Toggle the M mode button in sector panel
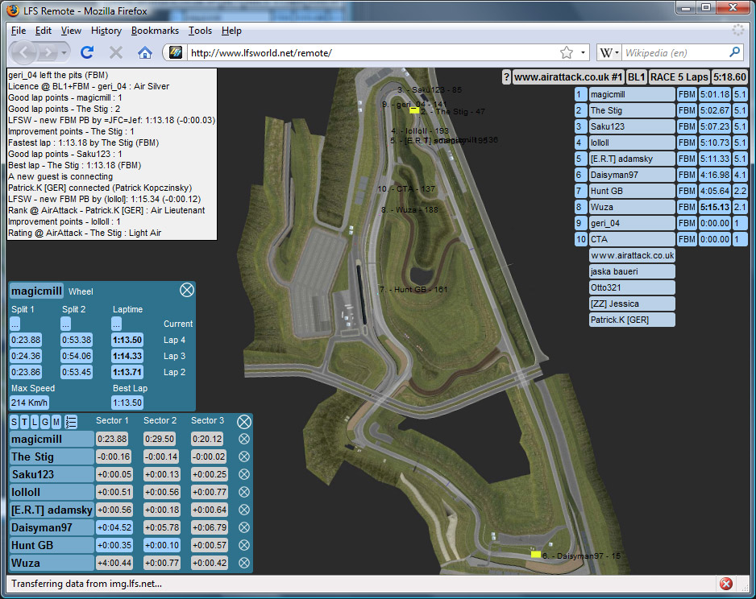Image resolution: width=756 pixels, height=599 pixels. point(56,423)
